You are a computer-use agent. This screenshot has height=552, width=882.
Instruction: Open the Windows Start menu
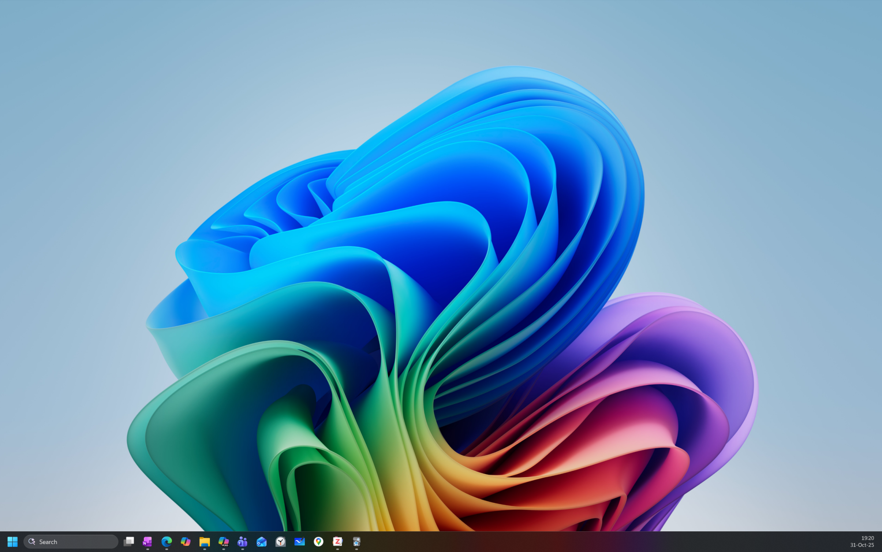pos(12,541)
